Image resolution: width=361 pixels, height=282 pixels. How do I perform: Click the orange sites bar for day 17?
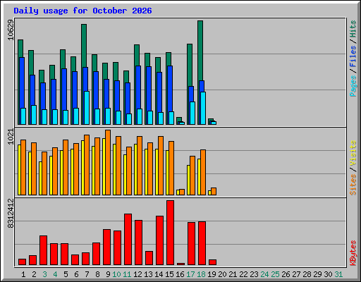click(x=192, y=176)
